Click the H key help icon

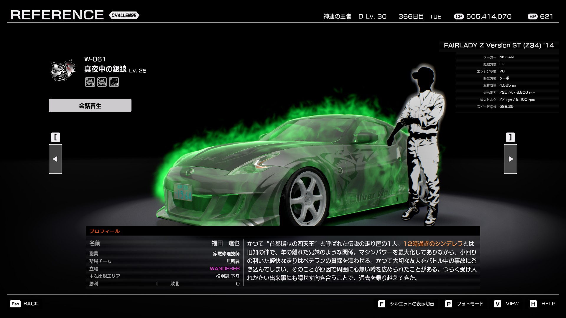coord(533,304)
